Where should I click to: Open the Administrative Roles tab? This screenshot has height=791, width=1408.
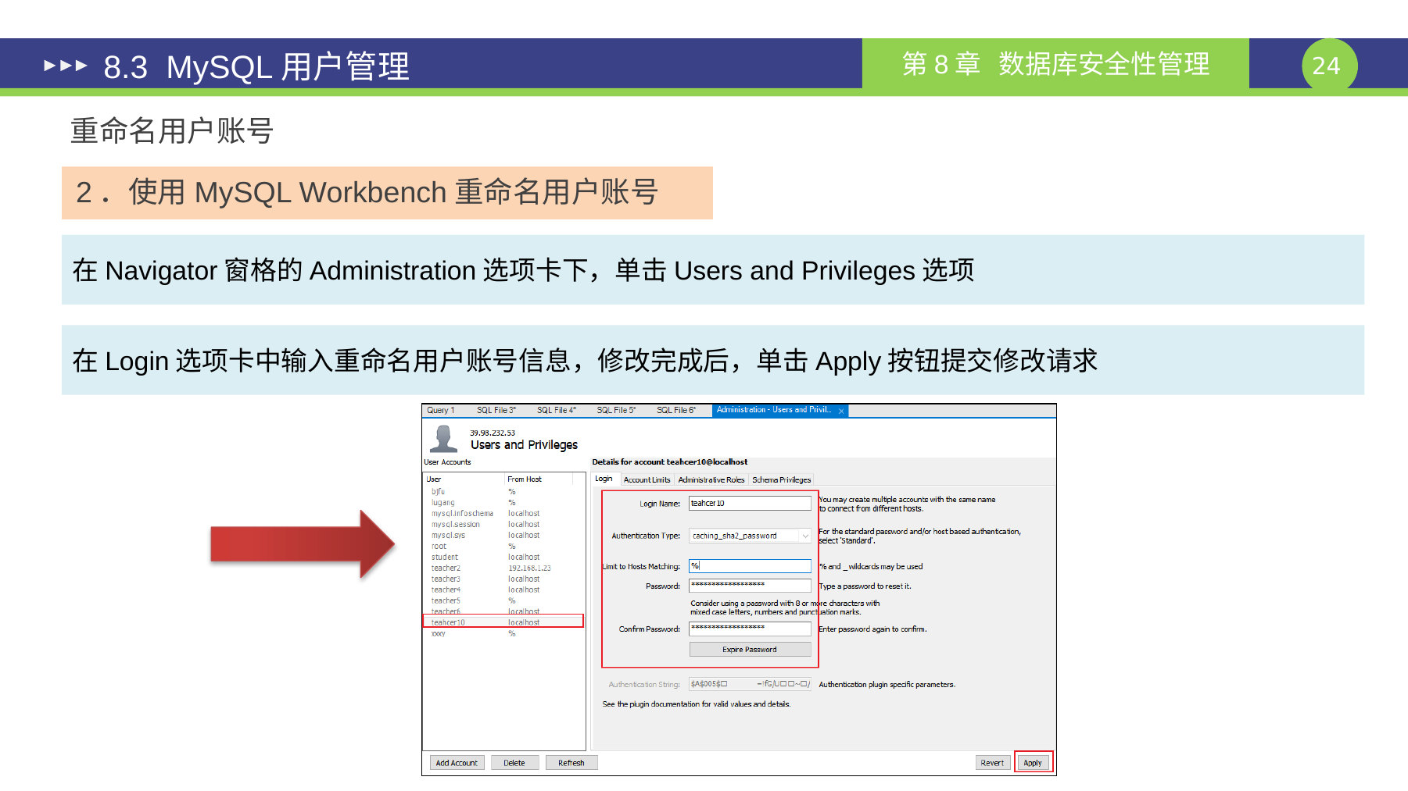click(711, 479)
